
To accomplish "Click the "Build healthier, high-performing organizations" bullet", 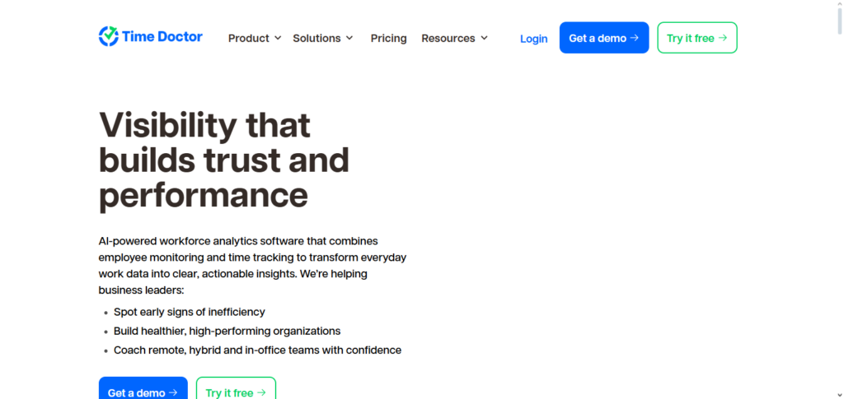I will click(x=227, y=331).
